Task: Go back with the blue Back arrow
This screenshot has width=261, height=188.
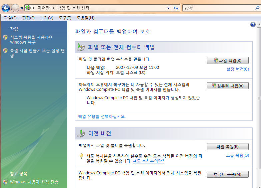Action: (x=6, y=8)
